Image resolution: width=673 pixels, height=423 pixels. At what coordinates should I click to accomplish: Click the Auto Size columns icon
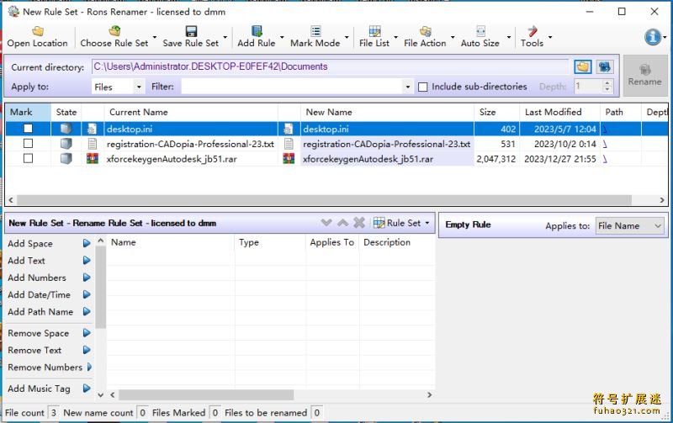(480, 31)
